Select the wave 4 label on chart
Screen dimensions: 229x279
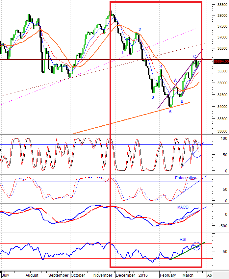tap(161, 66)
